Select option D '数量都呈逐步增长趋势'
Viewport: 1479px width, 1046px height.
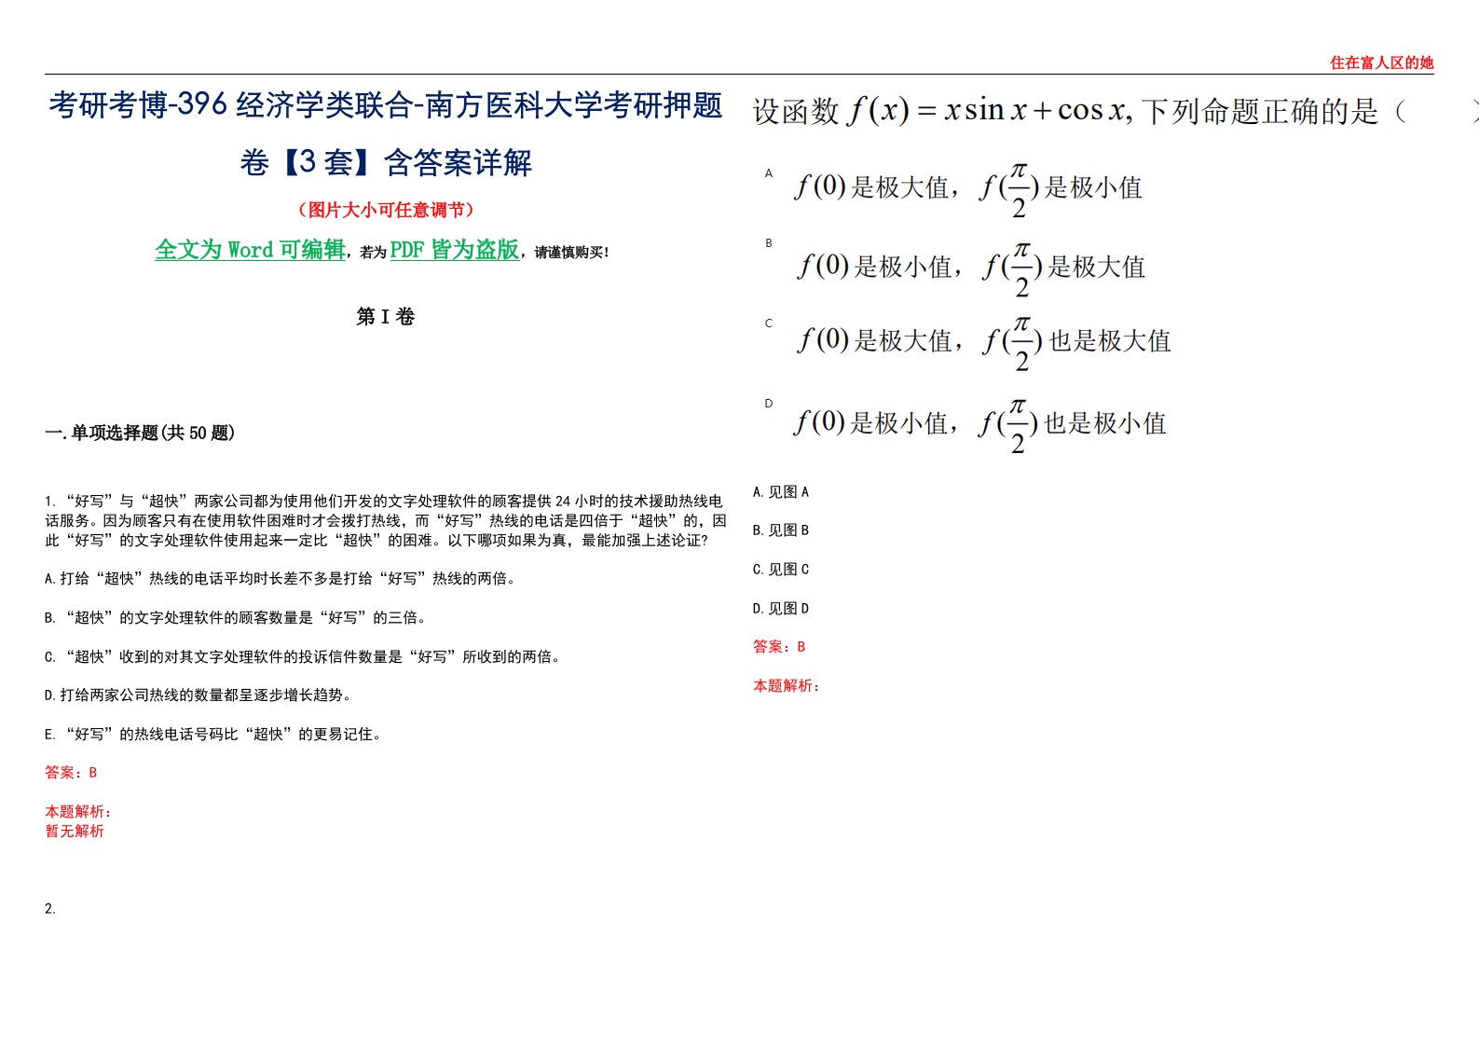199,695
